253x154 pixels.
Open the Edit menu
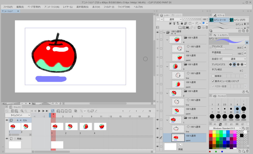(20, 7)
